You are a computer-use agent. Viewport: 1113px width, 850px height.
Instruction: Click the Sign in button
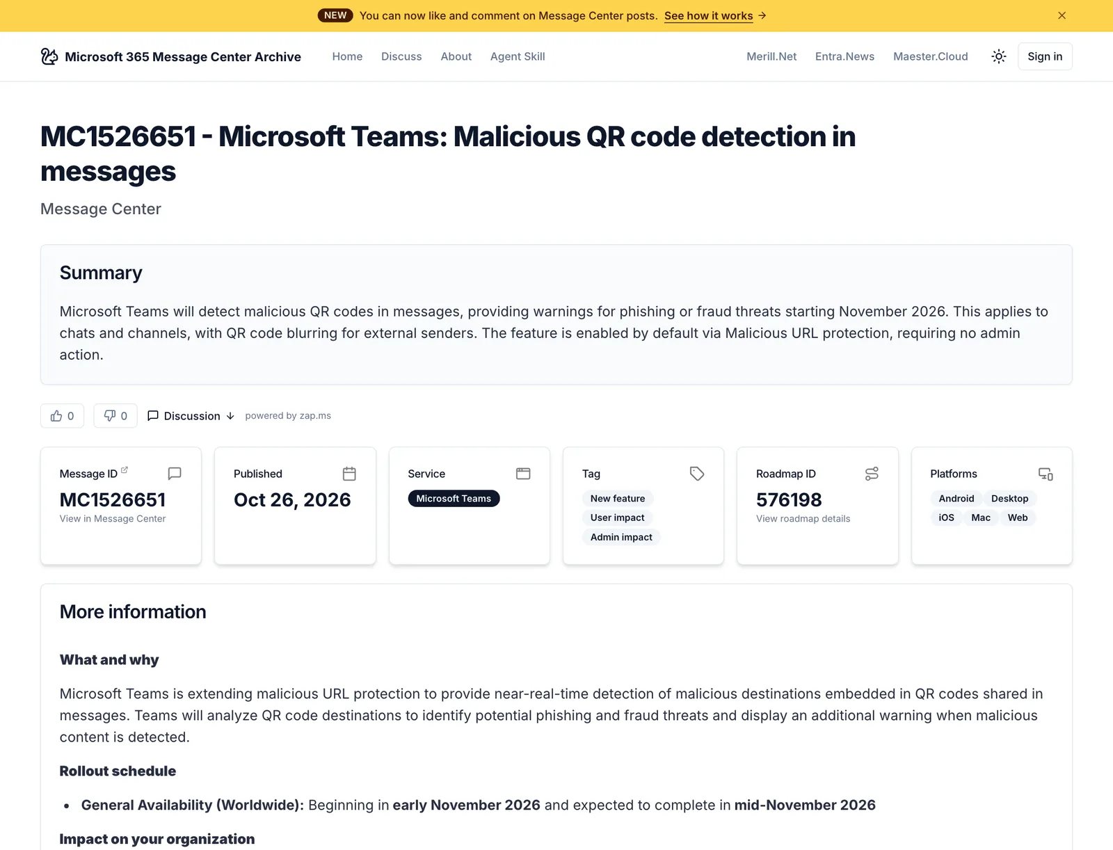[1045, 56]
